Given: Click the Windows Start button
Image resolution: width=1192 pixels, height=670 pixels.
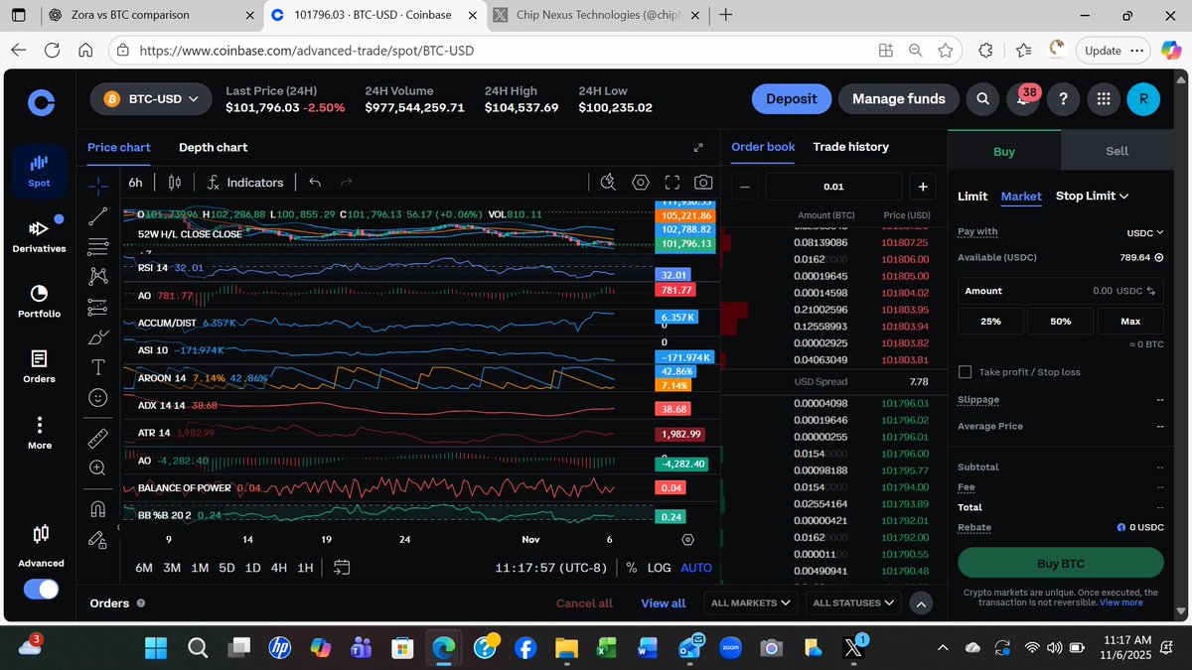Looking at the screenshot, I should click(x=157, y=648).
